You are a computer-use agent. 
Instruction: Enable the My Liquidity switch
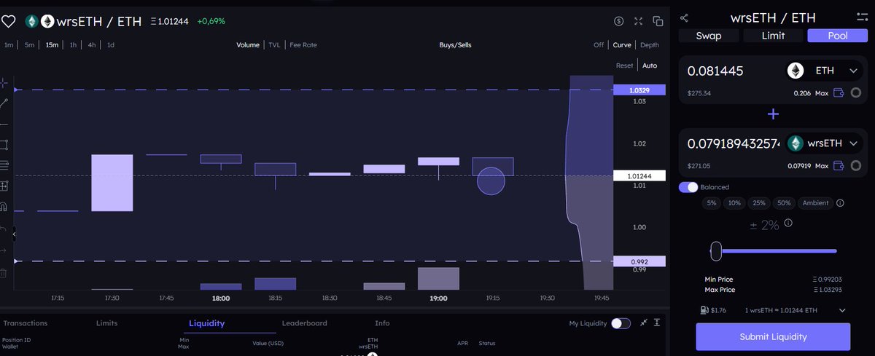click(621, 323)
